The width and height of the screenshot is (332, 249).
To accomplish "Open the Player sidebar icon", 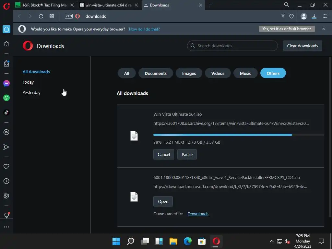I will coord(6,132).
